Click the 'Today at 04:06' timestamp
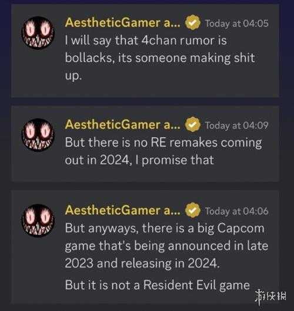The height and width of the screenshot is (311, 294). click(x=236, y=211)
